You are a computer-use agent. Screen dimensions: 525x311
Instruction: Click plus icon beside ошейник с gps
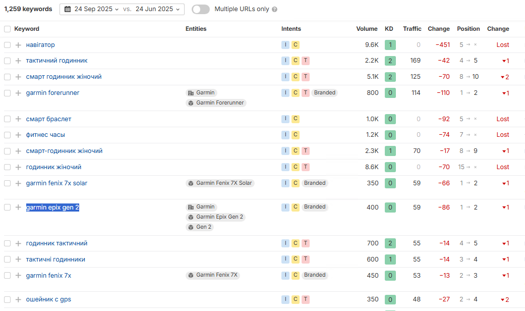(x=19, y=299)
